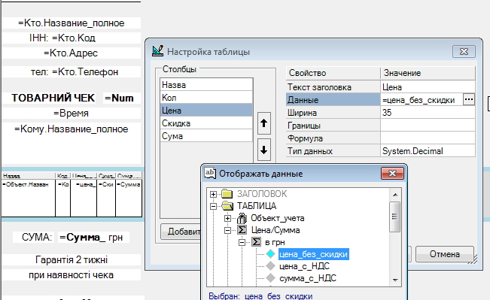Edit the Ширина value 35
Viewport: 490px width, 300px height.
click(428, 112)
